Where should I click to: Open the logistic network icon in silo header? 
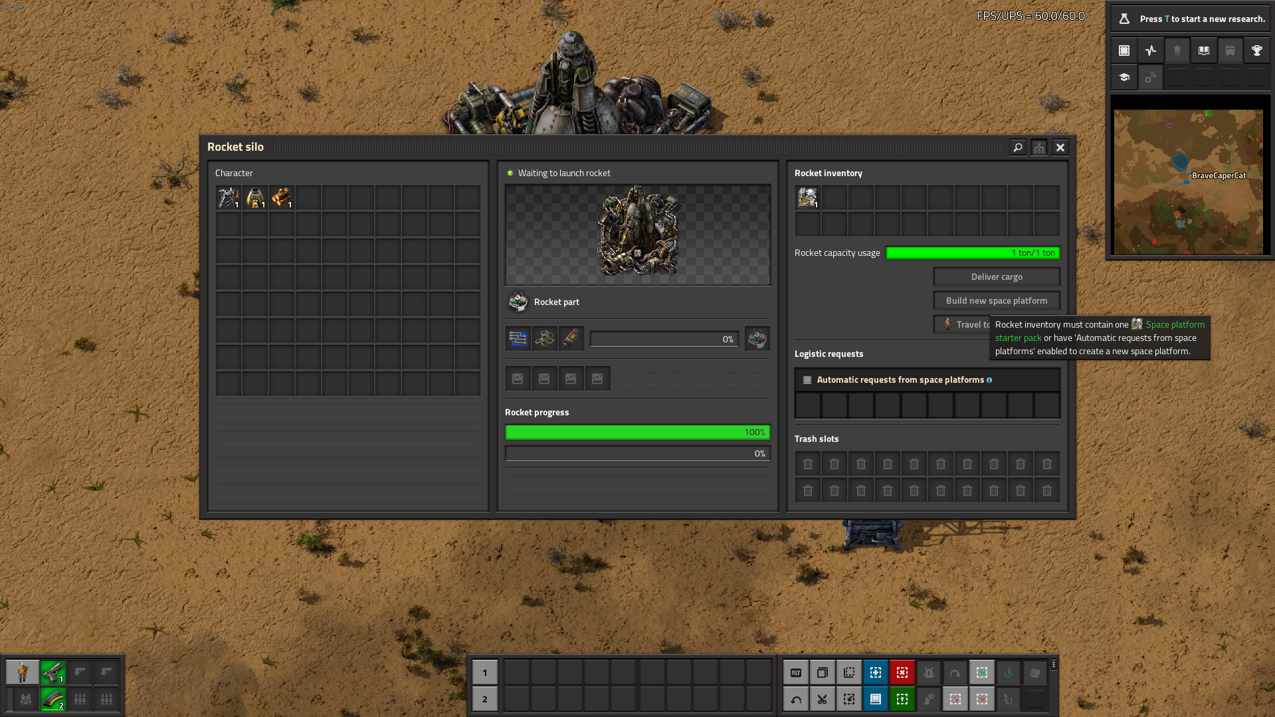coord(1039,148)
